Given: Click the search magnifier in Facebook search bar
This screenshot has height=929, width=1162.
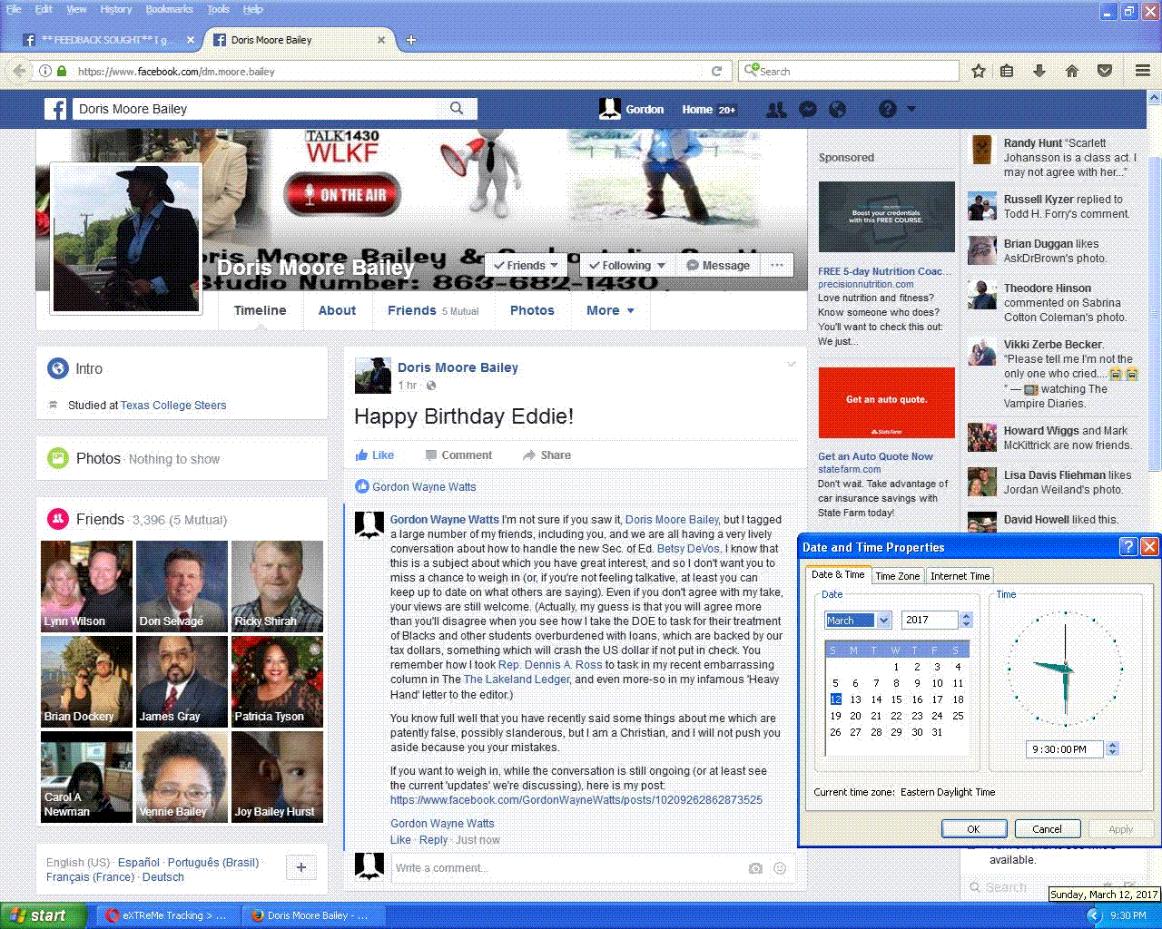Looking at the screenshot, I should click(x=457, y=109).
